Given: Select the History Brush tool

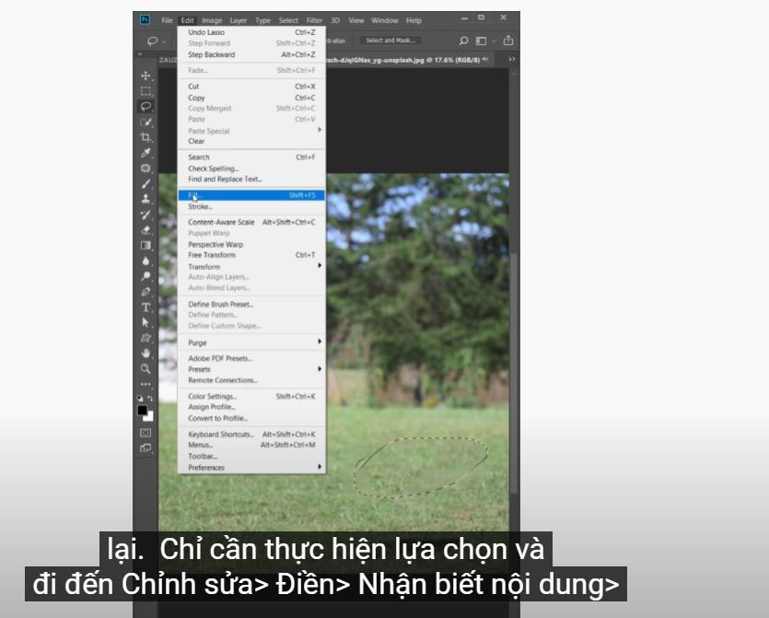Looking at the screenshot, I should [146, 215].
